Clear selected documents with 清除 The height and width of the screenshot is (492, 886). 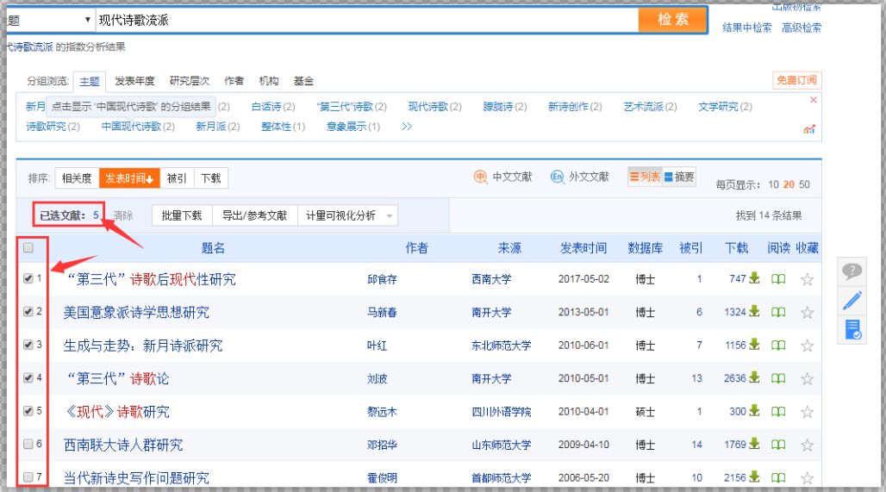(x=123, y=215)
